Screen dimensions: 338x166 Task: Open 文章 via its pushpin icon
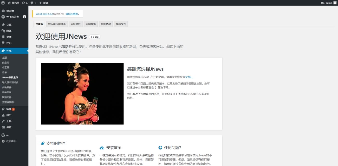(x=3, y=25)
